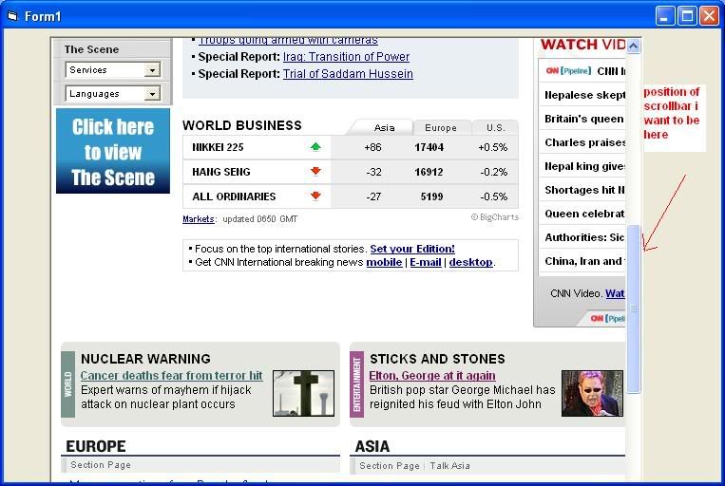Image resolution: width=725 pixels, height=486 pixels.
Task: Click the scrollbar up arrow button
Action: [634, 47]
